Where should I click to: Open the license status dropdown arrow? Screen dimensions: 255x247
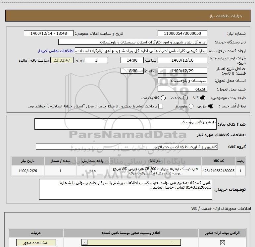pos(84,242)
